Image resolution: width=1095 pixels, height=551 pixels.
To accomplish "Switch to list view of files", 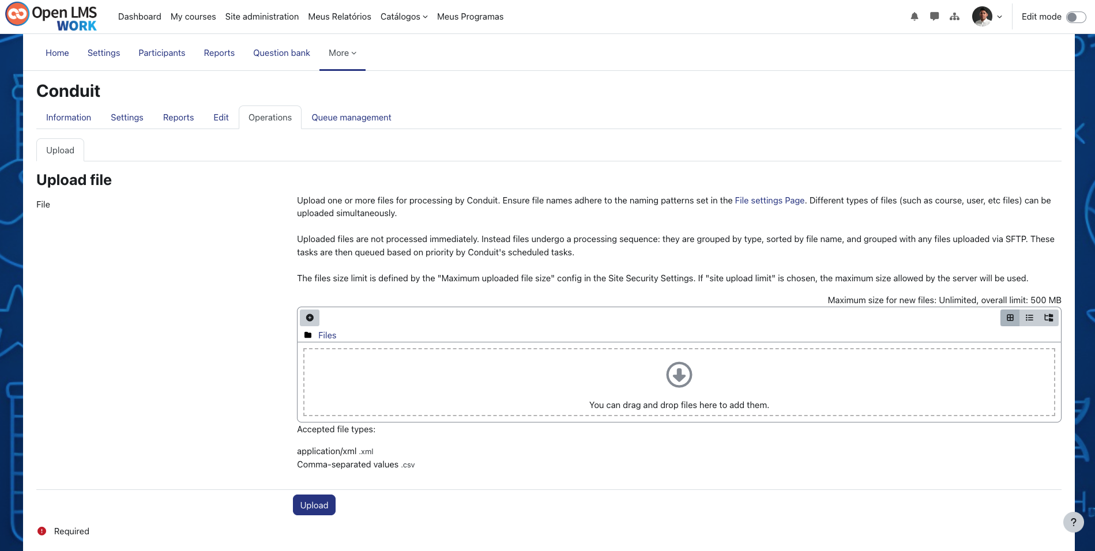I will pos(1029,318).
